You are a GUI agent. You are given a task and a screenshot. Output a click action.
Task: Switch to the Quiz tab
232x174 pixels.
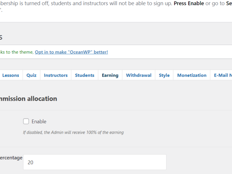click(31, 75)
